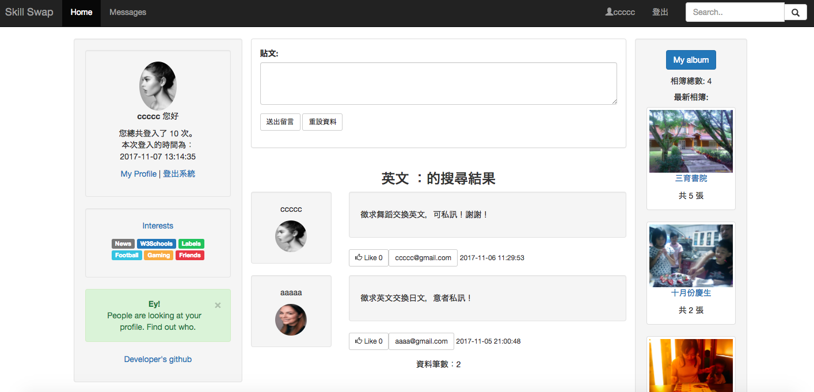814x392 pixels.
Task: Open the 十月份慶生 album link
Action: [691, 293]
